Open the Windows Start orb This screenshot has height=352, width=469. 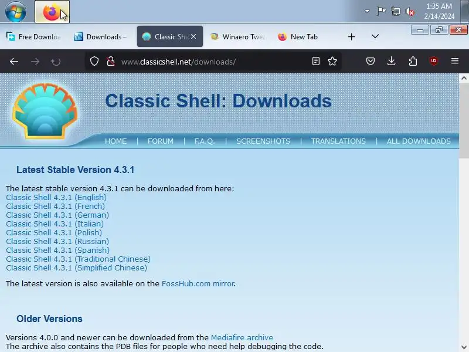click(x=16, y=12)
